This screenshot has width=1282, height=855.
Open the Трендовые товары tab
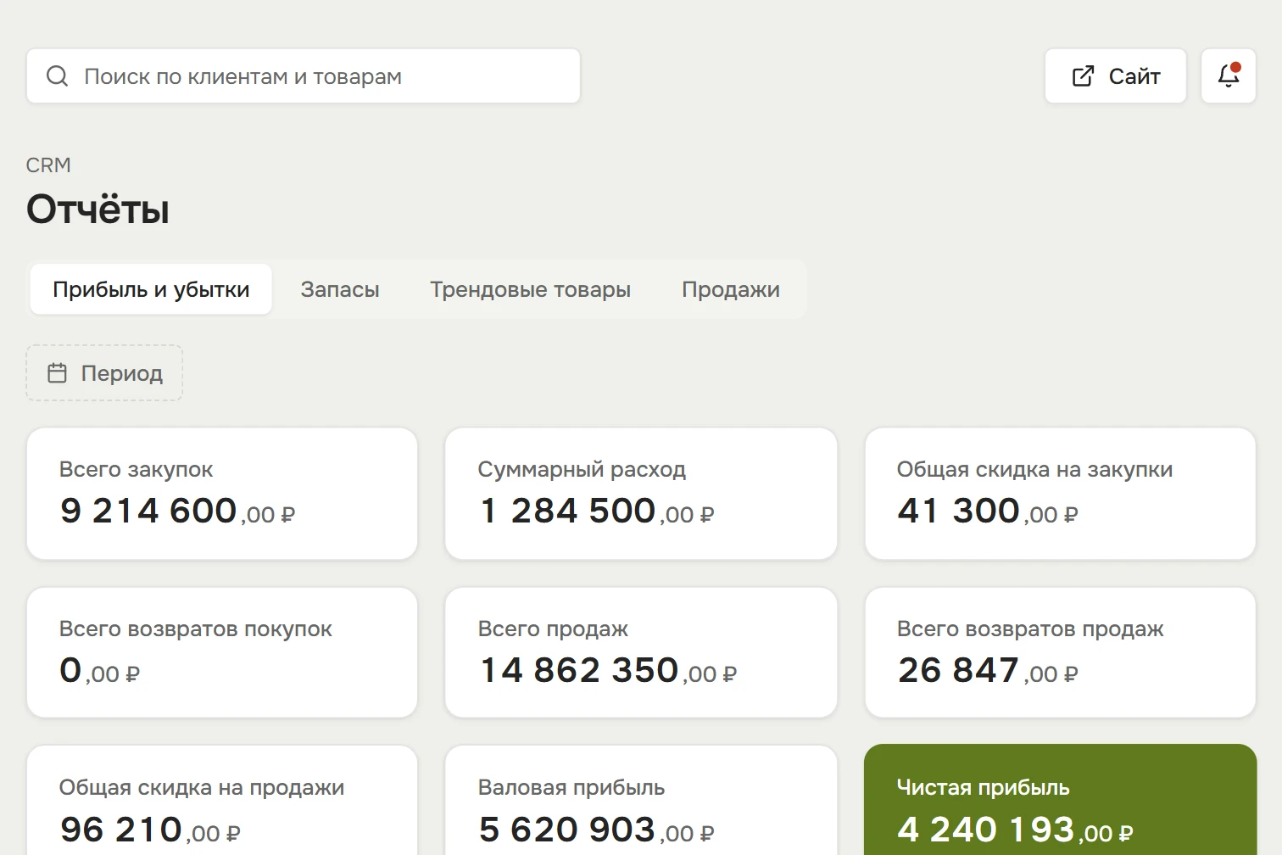click(530, 289)
